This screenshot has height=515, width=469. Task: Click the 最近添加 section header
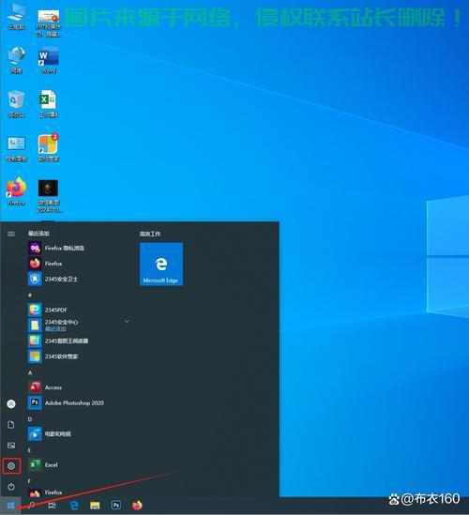pyautogui.click(x=38, y=234)
